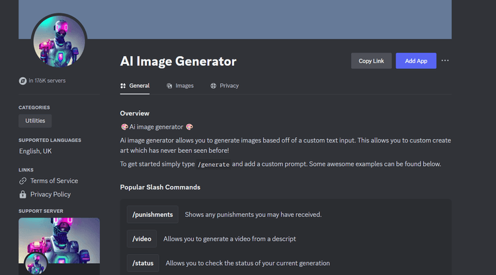496x275 pixels.
Task: Switch to the General tab
Action: [135, 86]
